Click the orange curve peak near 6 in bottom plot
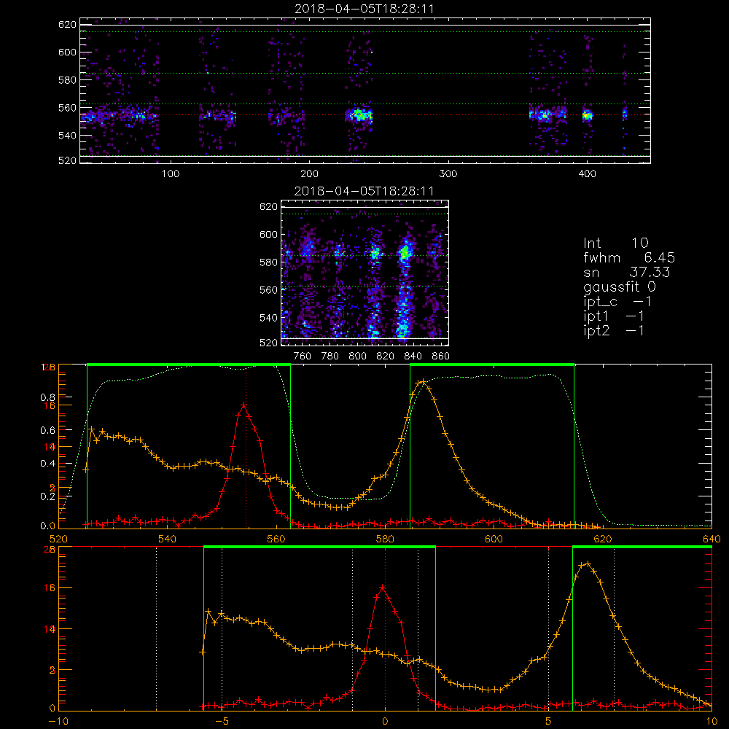 point(588,564)
